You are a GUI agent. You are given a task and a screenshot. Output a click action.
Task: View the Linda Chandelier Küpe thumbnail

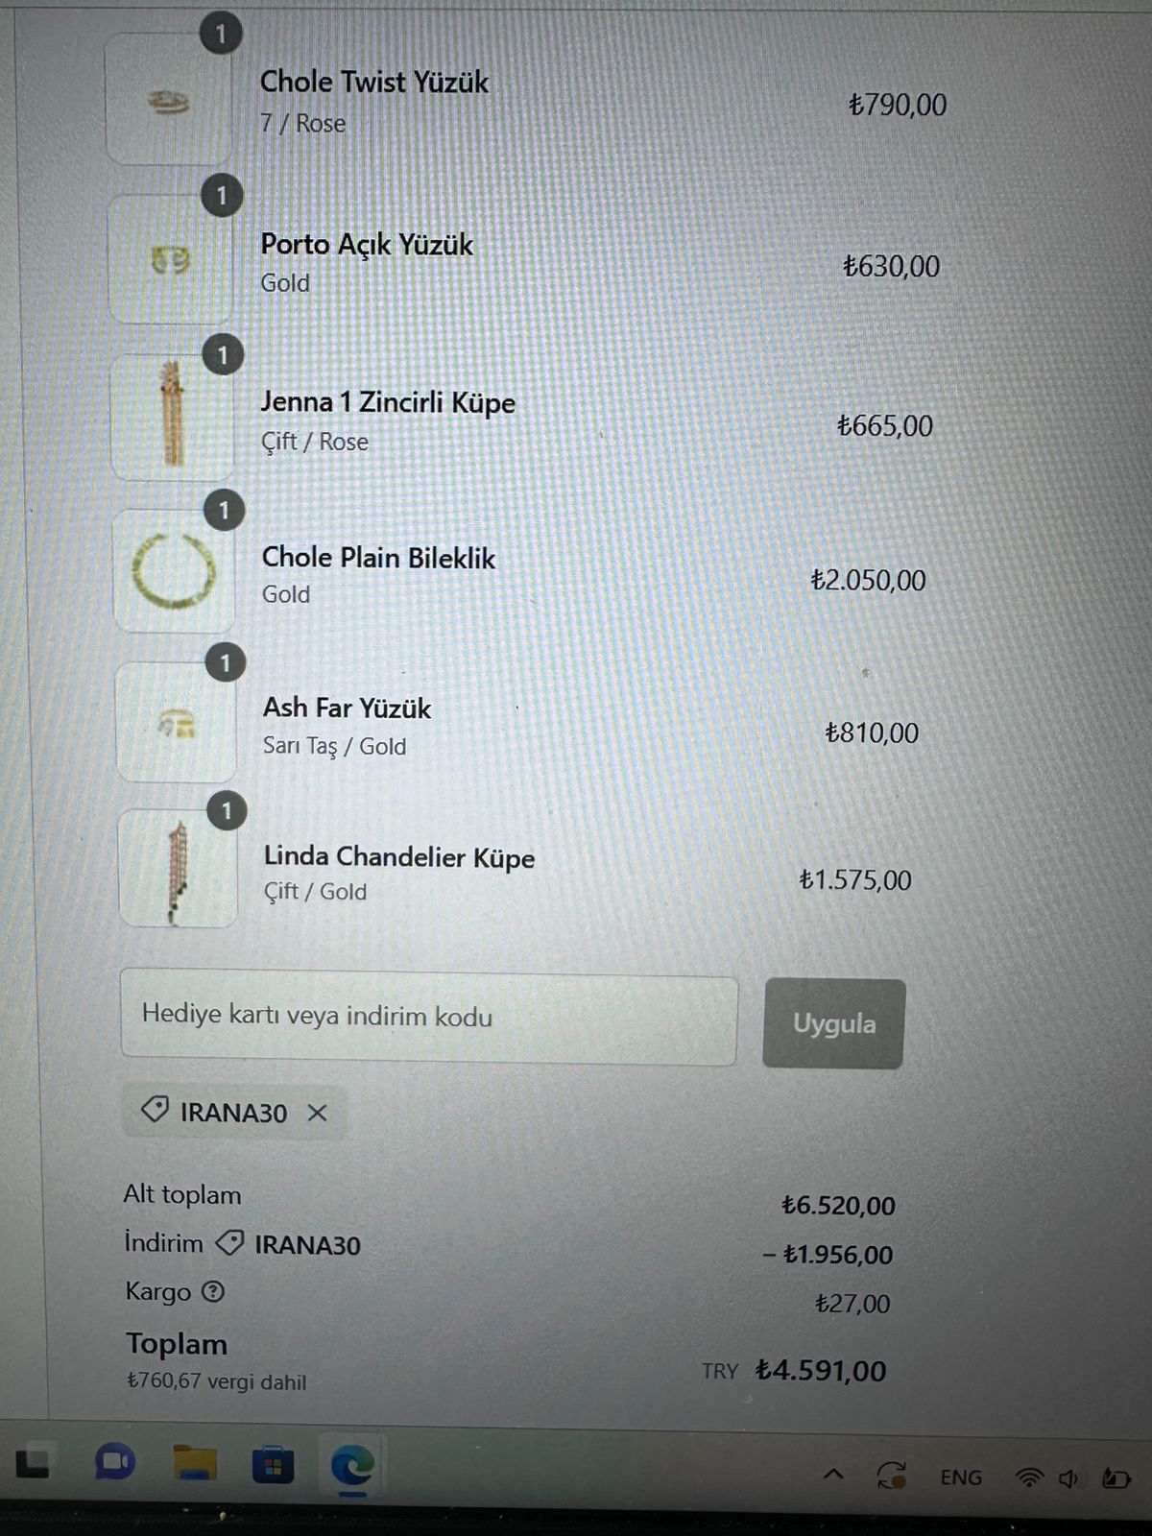click(x=178, y=870)
